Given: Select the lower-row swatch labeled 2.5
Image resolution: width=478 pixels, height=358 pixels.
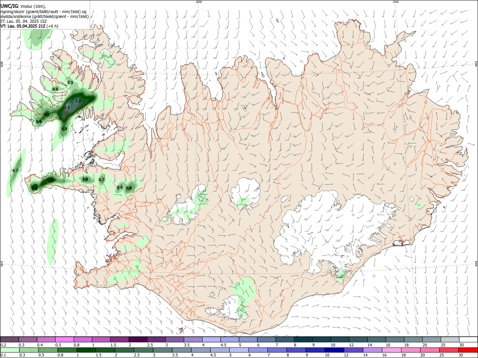Looking at the screenshot, I should pyautogui.click(x=143, y=350).
